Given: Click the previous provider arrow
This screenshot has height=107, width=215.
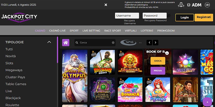Looking at the screenshot, I should pyautogui.click(x=149, y=43).
